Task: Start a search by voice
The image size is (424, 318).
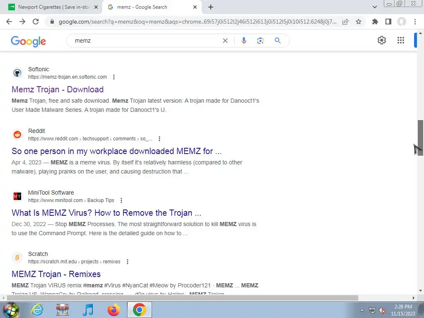Action: (x=243, y=41)
